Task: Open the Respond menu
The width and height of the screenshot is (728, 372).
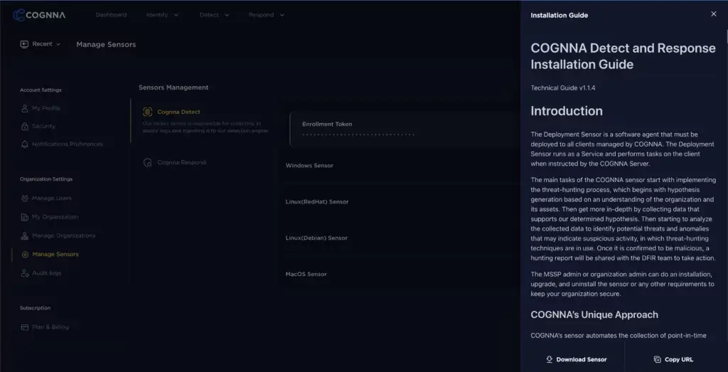Action: point(261,15)
